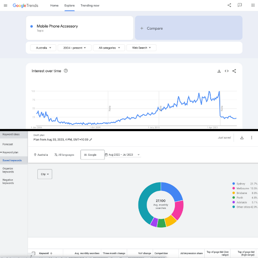
Task: Click the Plan from Aug 30, 2023 title
Action: click(x=61, y=139)
